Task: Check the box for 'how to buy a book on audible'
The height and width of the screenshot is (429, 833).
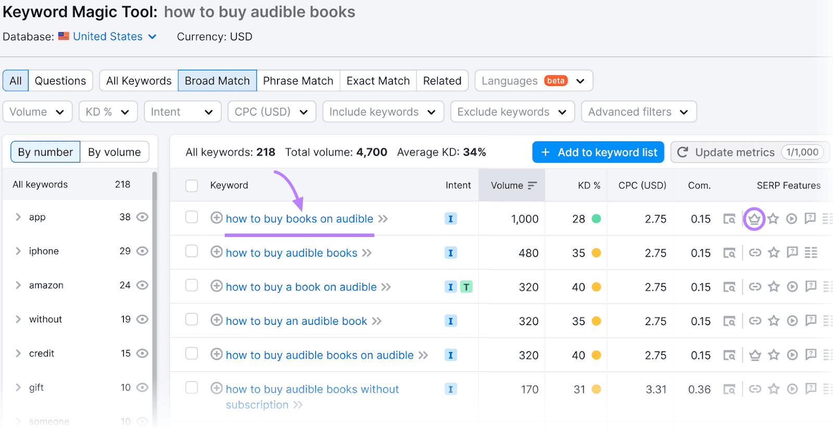Action: click(x=192, y=285)
